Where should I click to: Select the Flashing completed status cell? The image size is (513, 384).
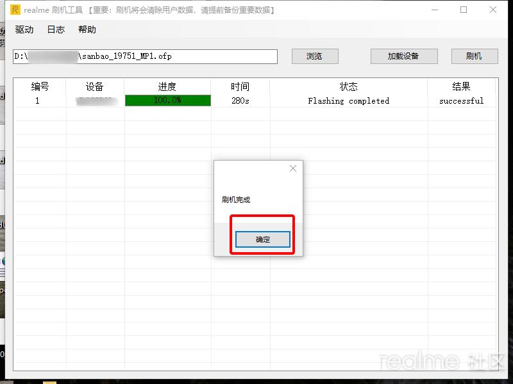pyautogui.click(x=349, y=100)
